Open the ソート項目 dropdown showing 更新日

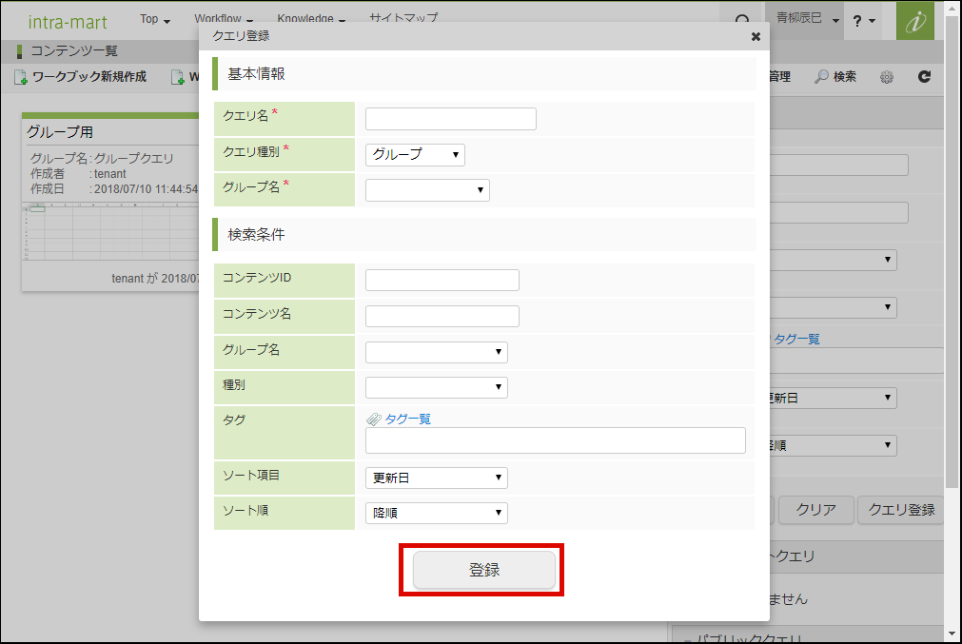[436, 478]
